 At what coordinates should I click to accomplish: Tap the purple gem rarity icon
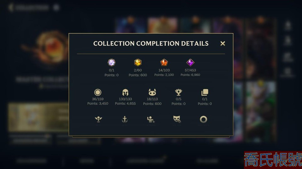click(x=190, y=63)
